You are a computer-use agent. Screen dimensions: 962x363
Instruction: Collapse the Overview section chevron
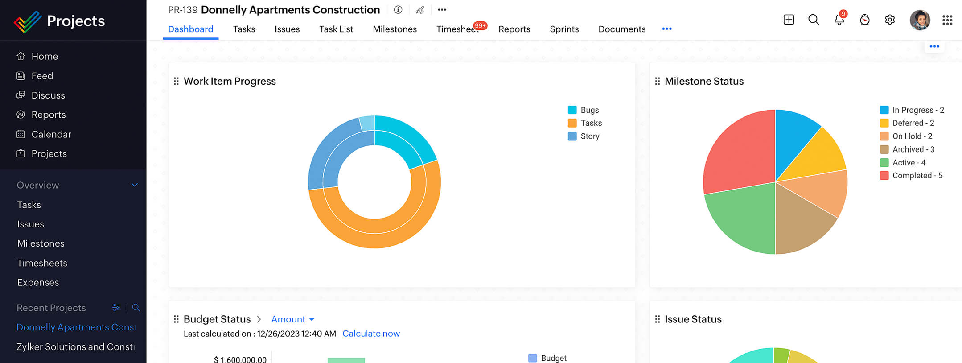[135, 185]
